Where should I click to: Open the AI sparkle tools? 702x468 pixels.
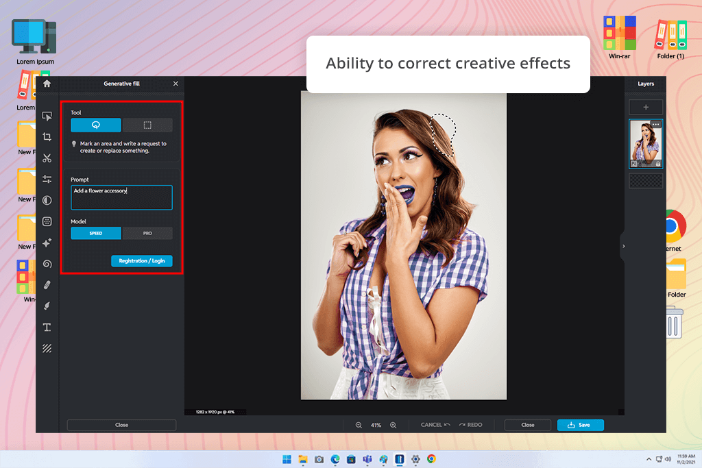click(x=47, y=243)
